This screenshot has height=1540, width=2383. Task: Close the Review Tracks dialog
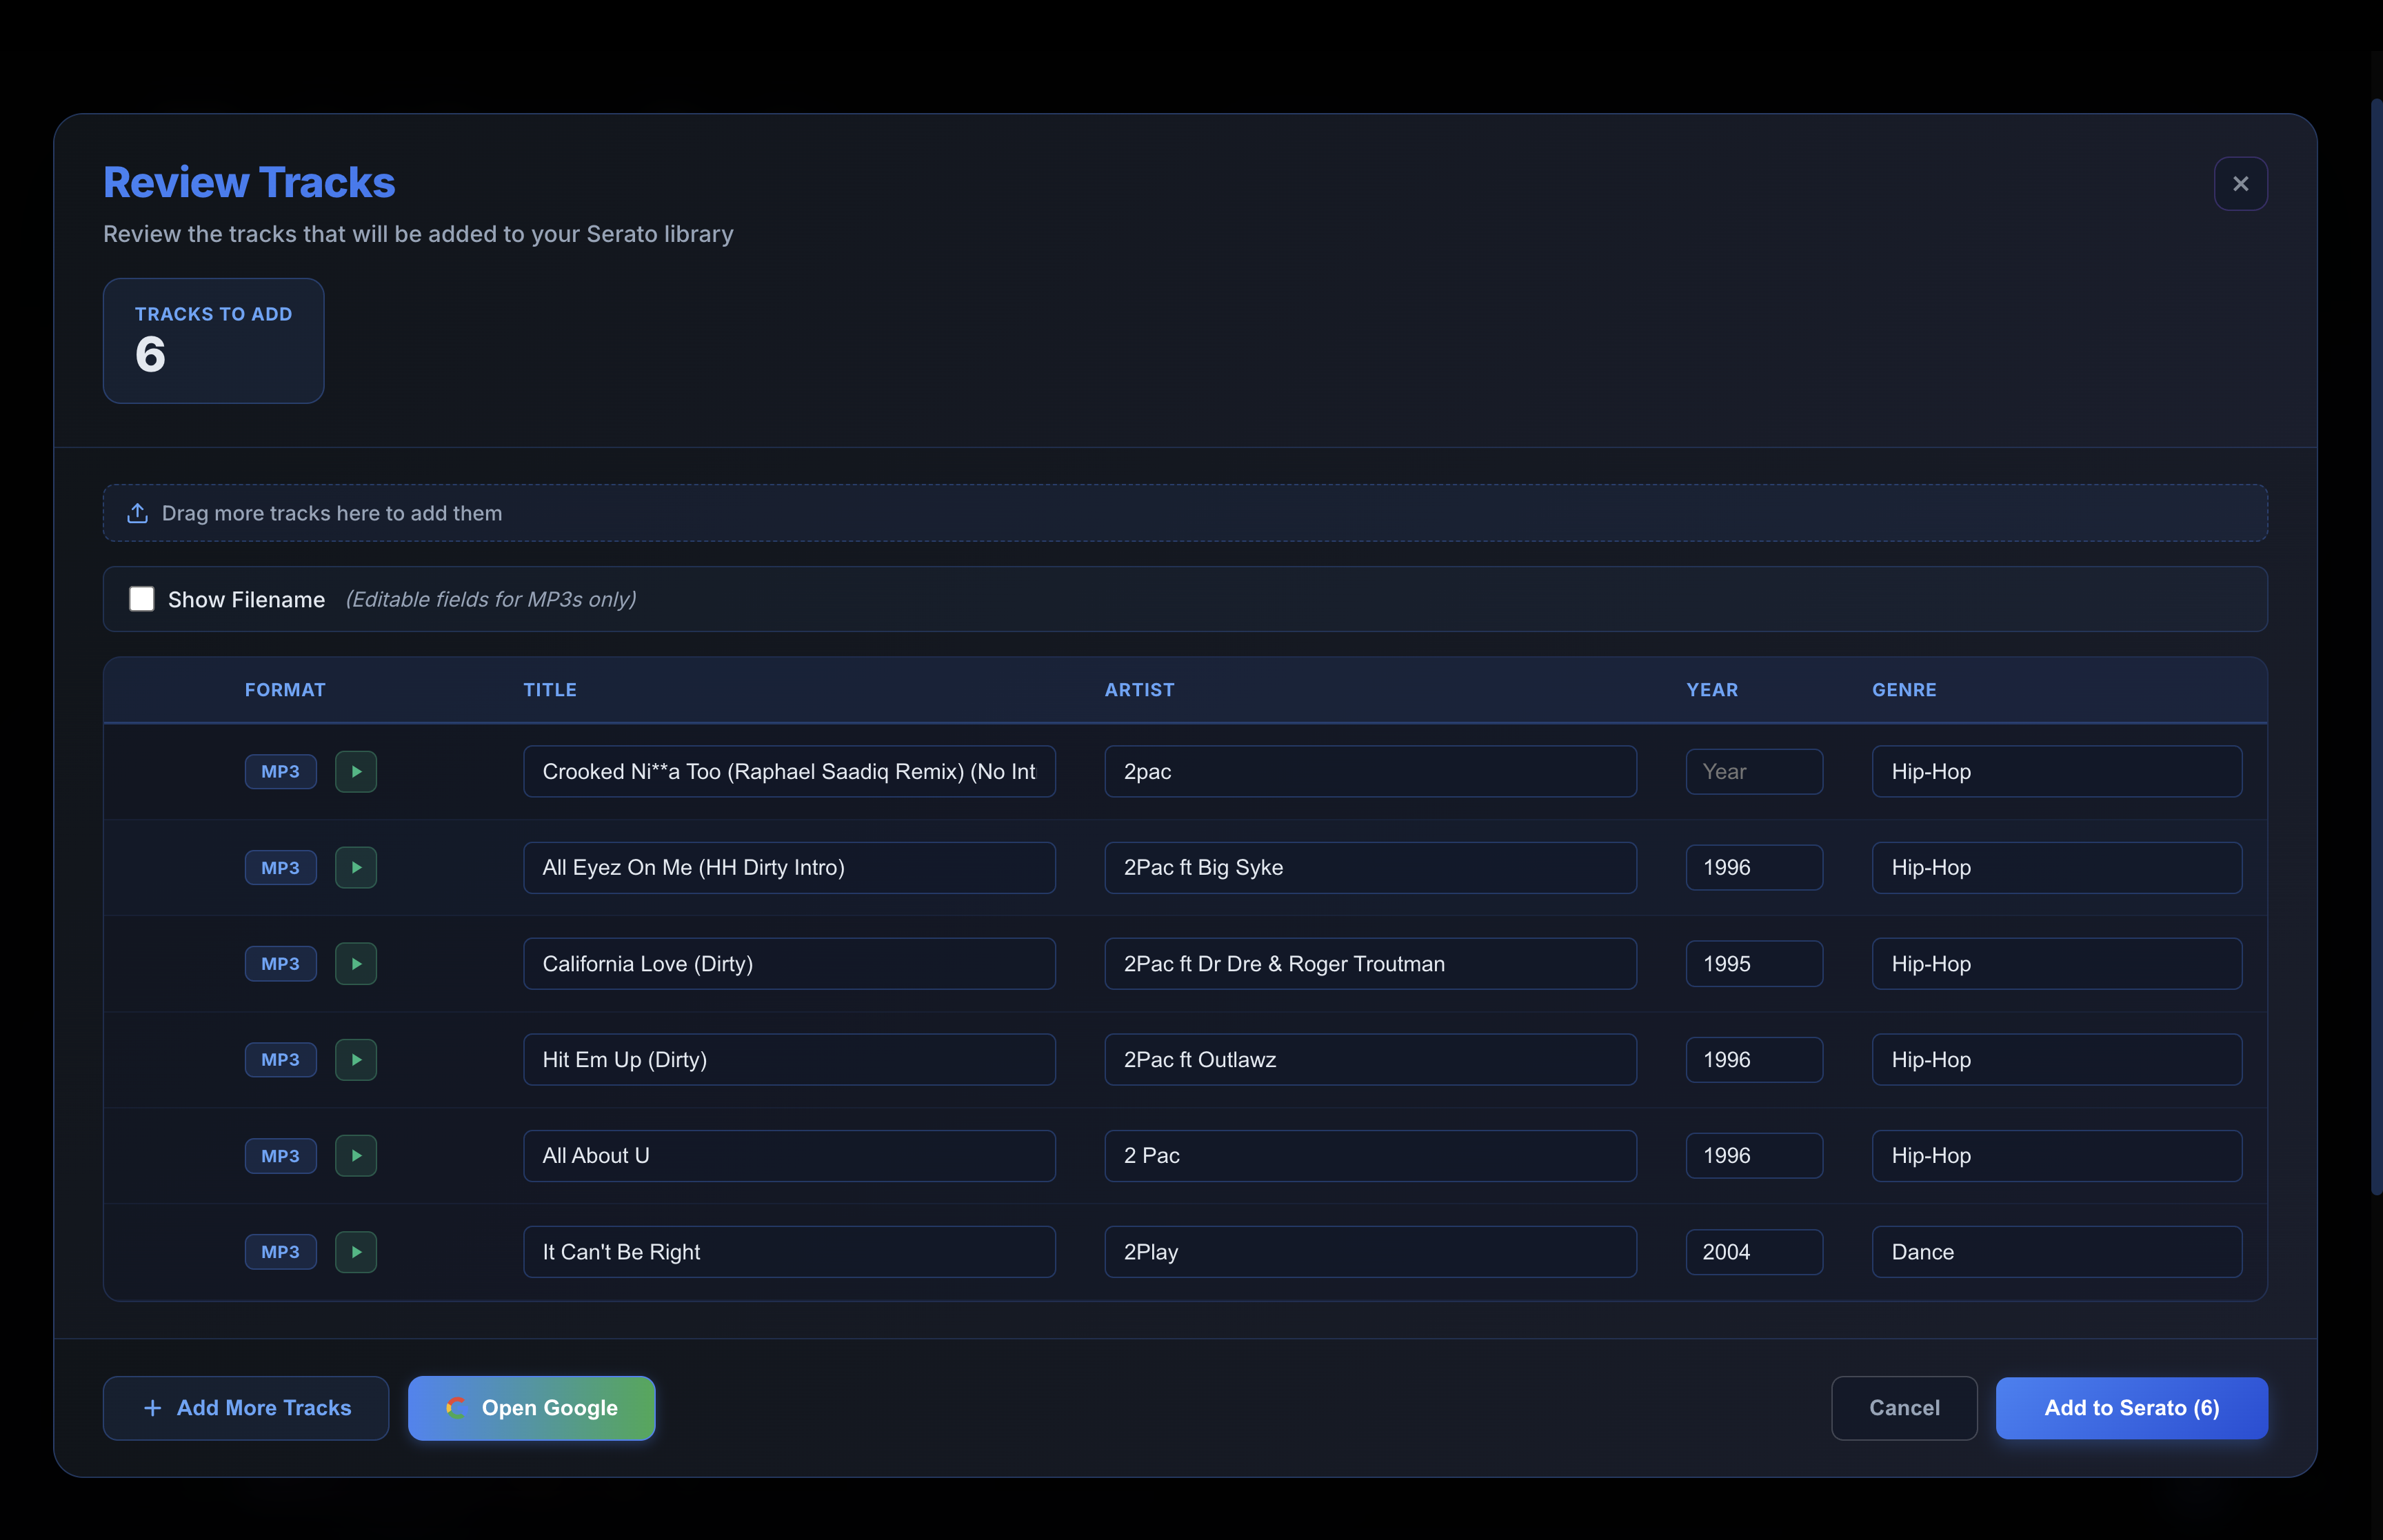pyautogui.click(x=2240, y=183)
